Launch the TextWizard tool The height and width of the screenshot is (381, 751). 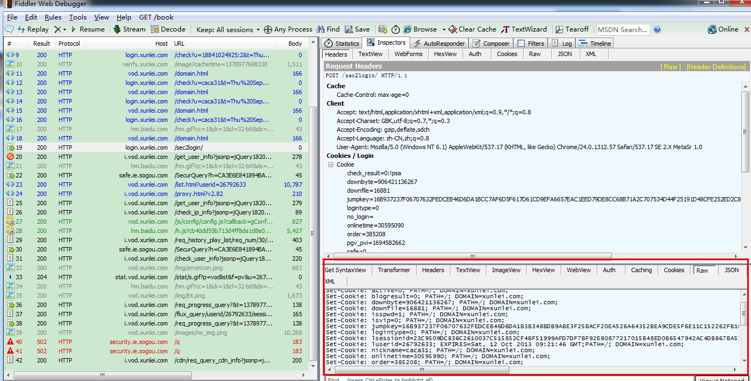coord(524,29)
